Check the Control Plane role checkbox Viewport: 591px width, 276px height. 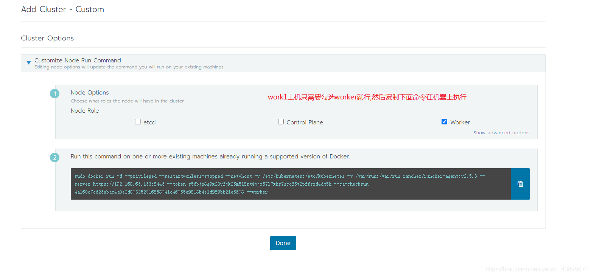click(281, 122)
